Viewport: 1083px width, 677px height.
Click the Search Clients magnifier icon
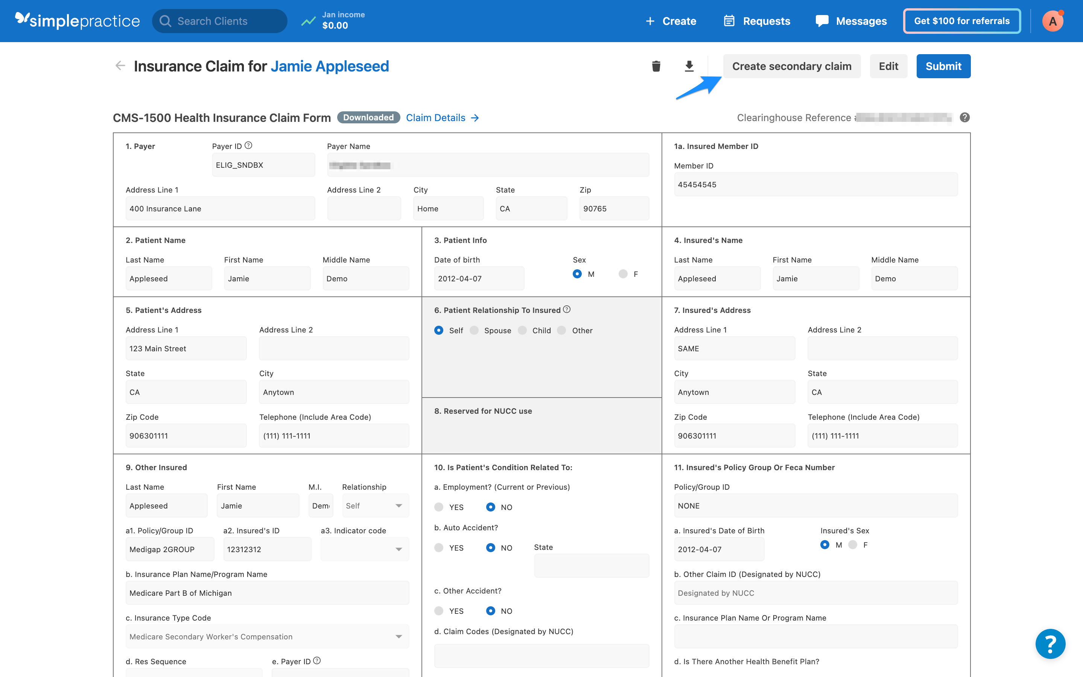tap(166, 21)
